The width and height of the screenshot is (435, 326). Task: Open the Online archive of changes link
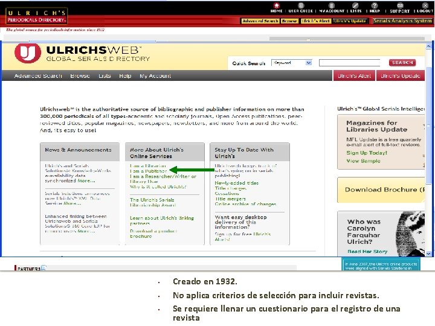[245, 204]
